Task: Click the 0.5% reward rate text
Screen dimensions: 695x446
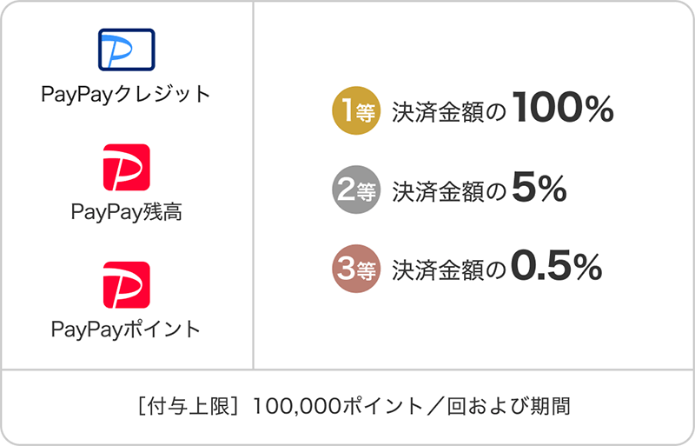Action: (x=557, y=266)
